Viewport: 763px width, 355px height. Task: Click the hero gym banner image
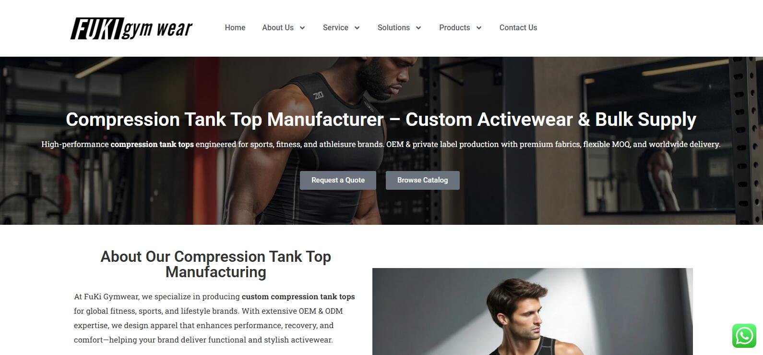(381, 141)
